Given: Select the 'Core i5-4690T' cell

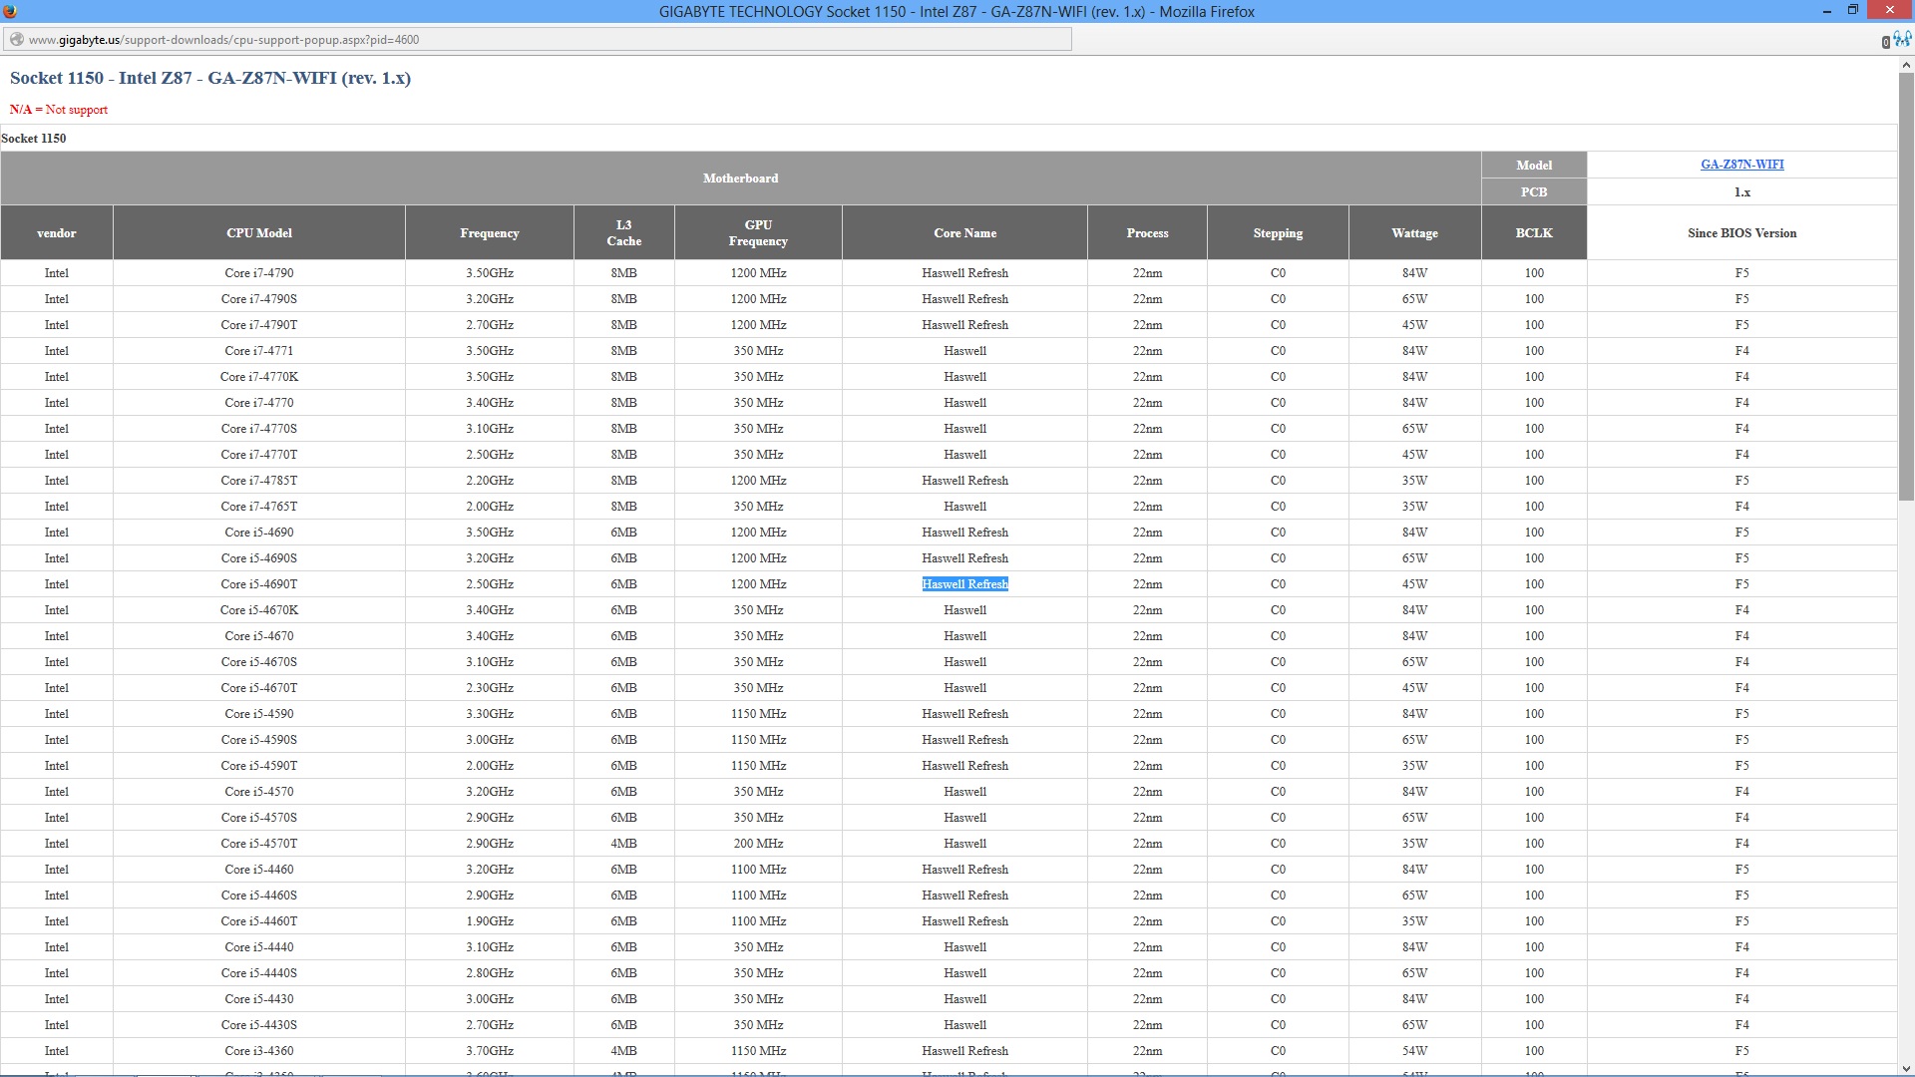Looking at the screenshot, I should tap(259, 584).
